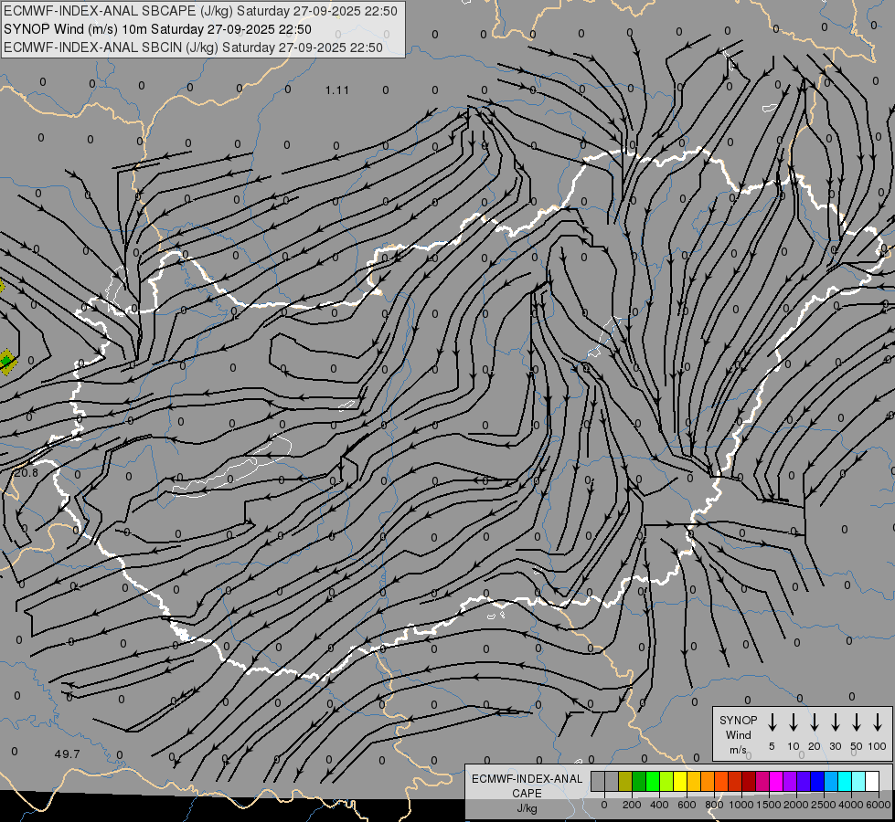Click the 600 tick label on the CAPE scale
The height and width of the screenshot is (822, 895).
(x=687, y=805)
